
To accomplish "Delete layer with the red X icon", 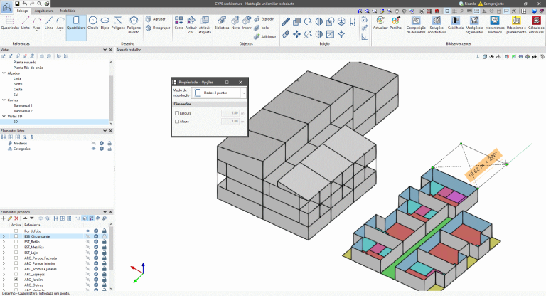I will (x=16, y=218).
